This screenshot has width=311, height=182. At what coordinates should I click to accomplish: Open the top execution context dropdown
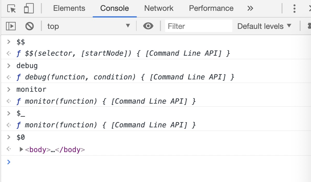[x=88, y=26]
